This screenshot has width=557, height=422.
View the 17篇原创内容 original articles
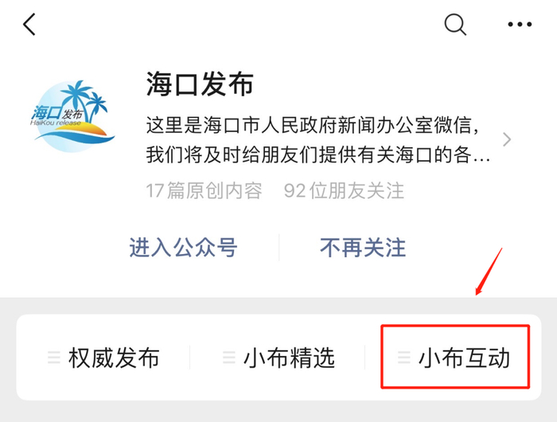pyautogui.click(x=204, y=190)
